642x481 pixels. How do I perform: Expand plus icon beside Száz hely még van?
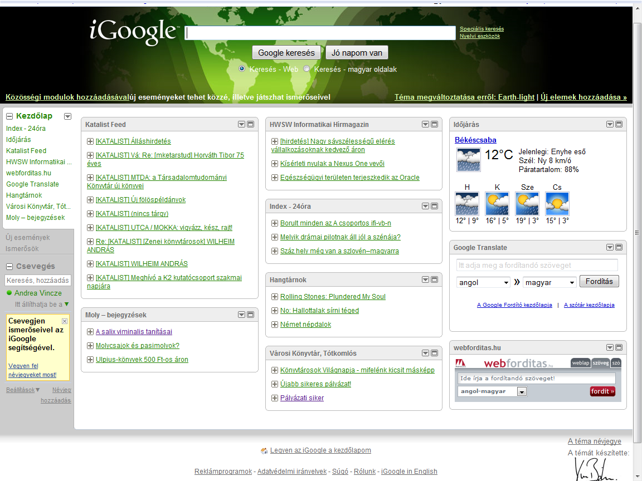pyautogui.click(x=275, y=251)
